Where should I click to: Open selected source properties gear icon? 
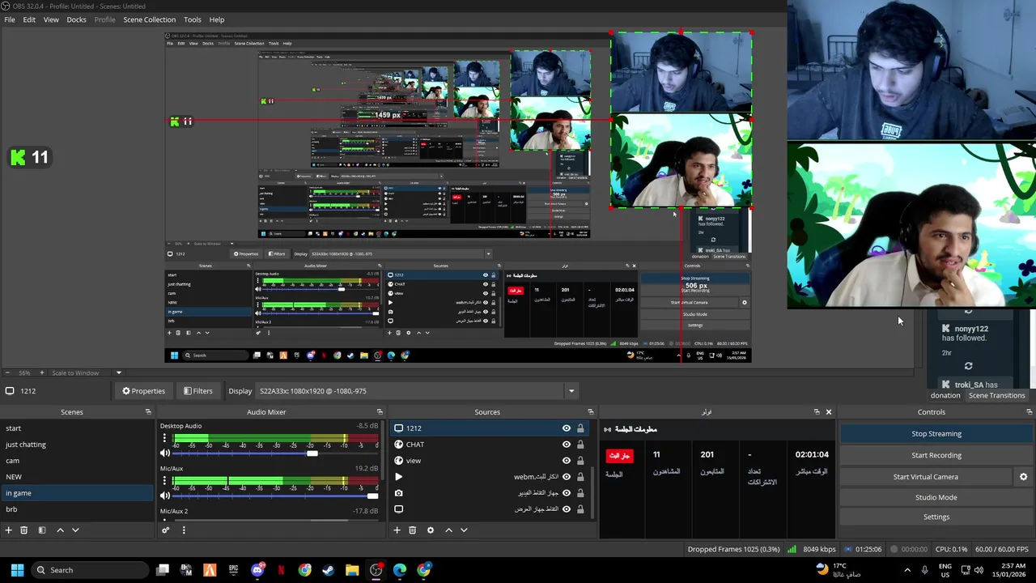click(x=431, y=530)
